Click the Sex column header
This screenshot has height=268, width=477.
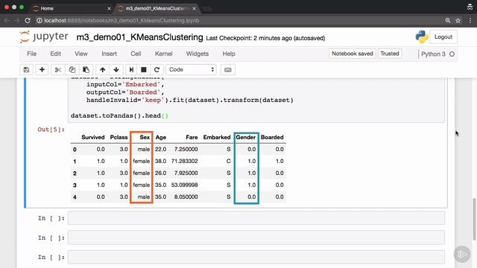click(x=145, y=137)
